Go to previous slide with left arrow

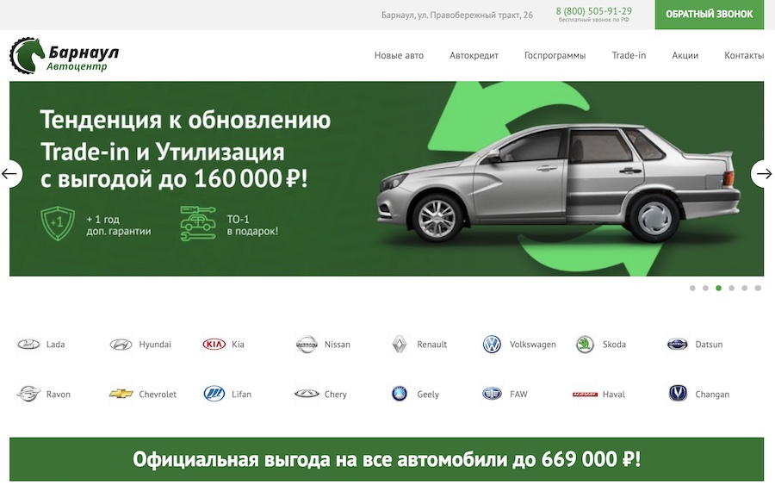[9, 173]
